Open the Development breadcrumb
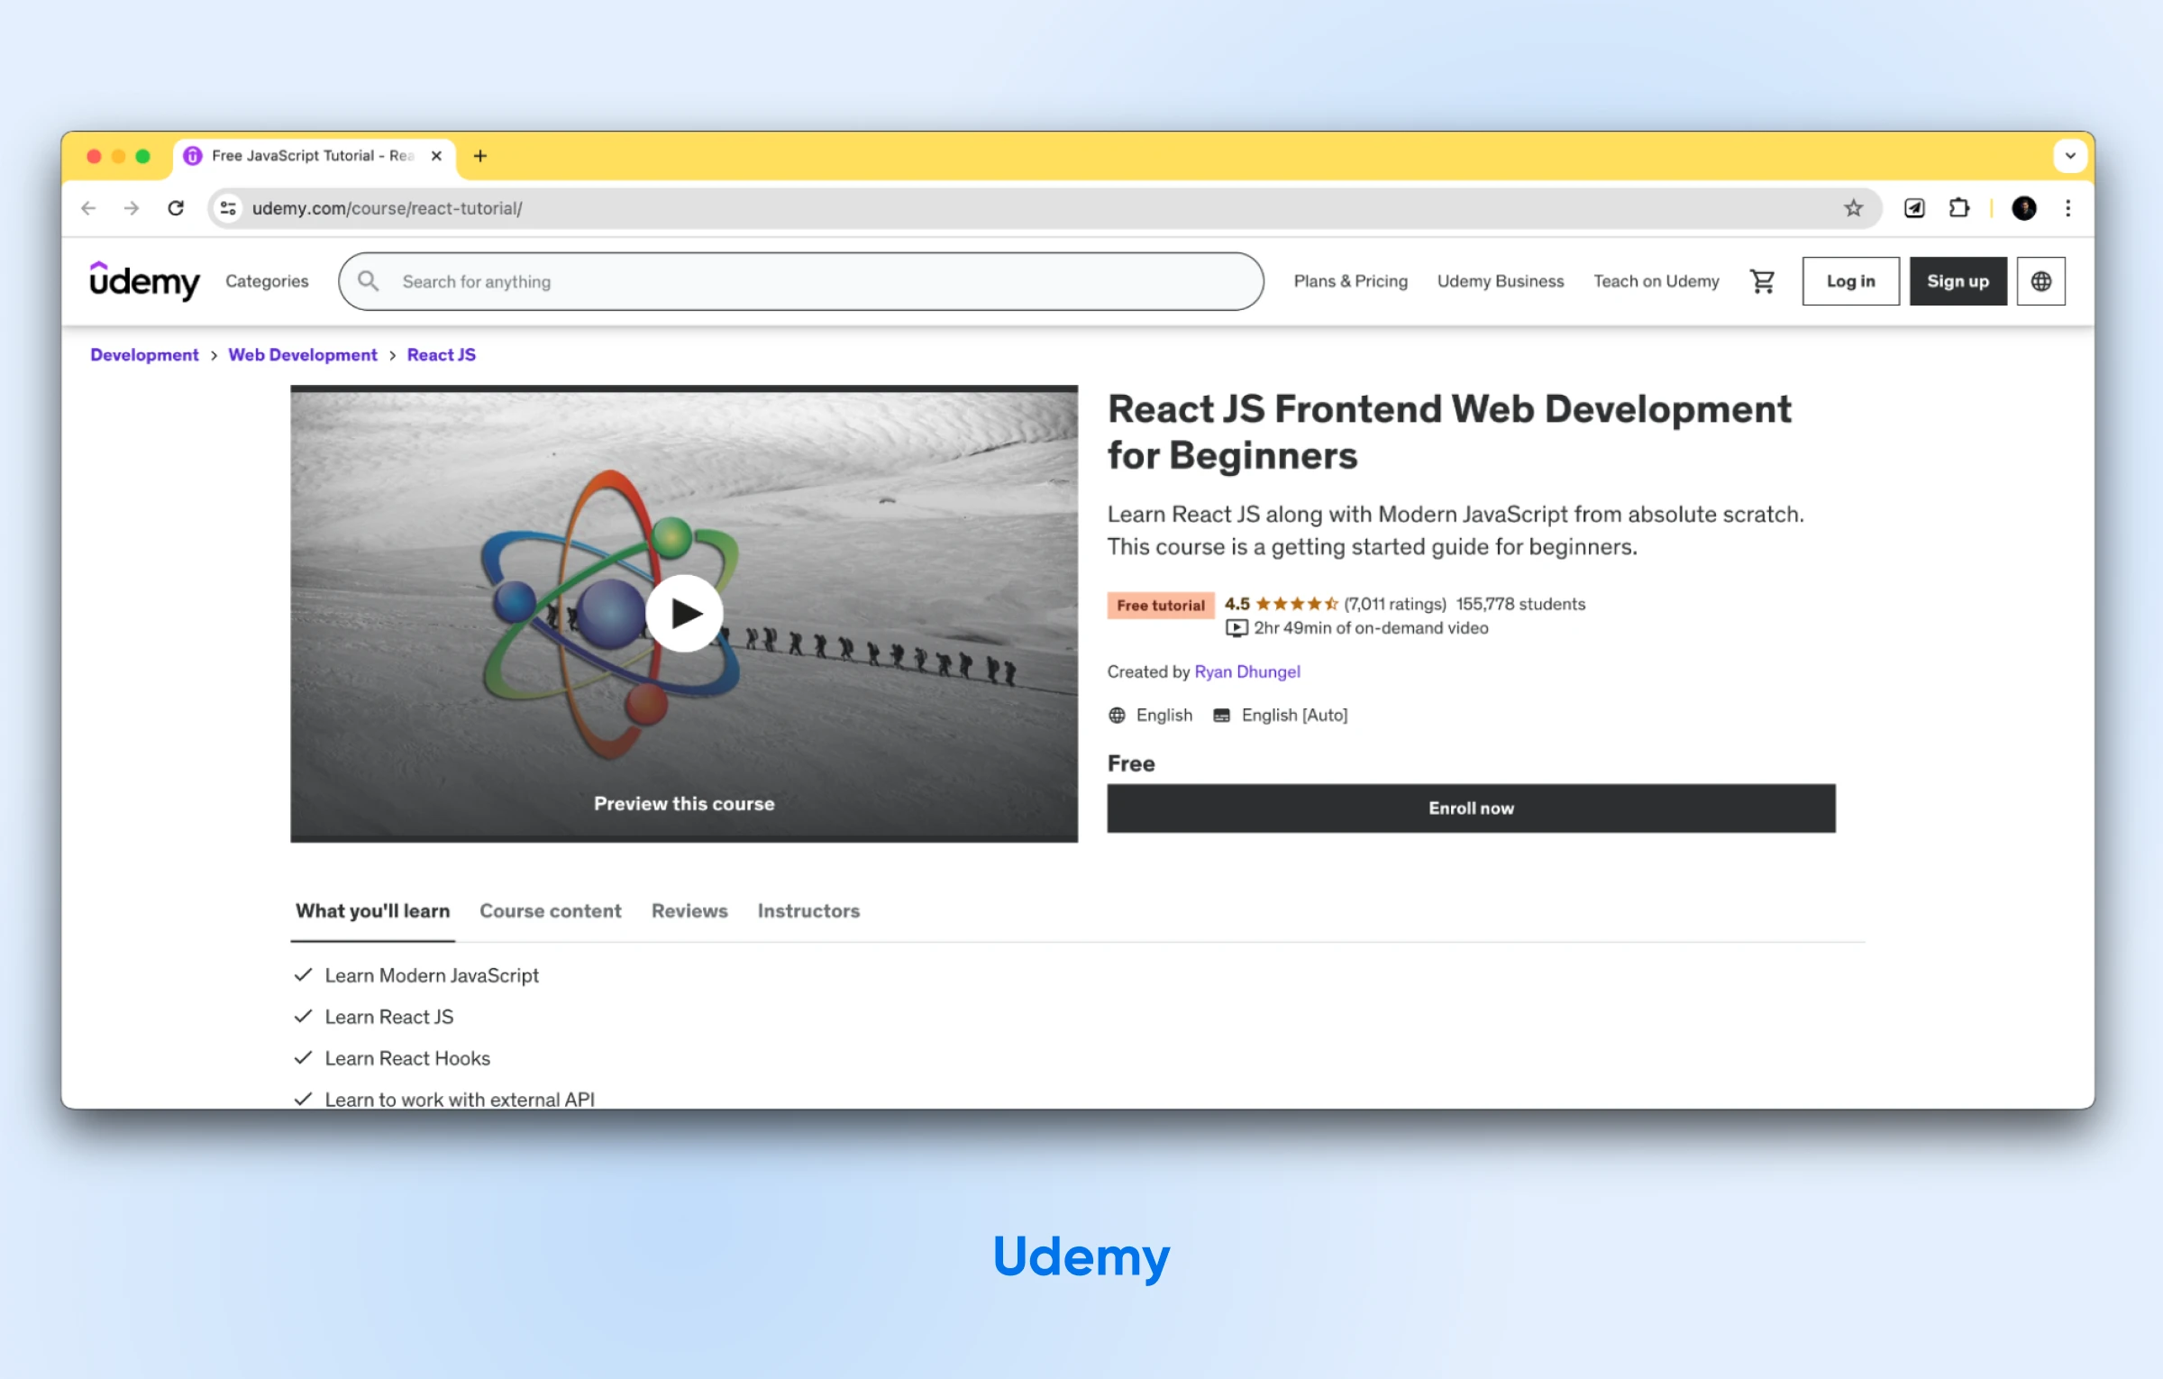The width and height of the screenshot is (2163, 1379). pyautogui.click(x=144, y=355)
